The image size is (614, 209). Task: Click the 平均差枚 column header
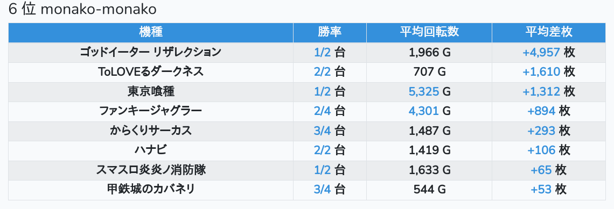tap(549, 32)
